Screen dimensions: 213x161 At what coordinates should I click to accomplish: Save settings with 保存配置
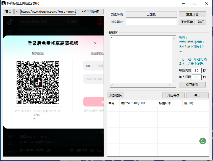point(192,84)
